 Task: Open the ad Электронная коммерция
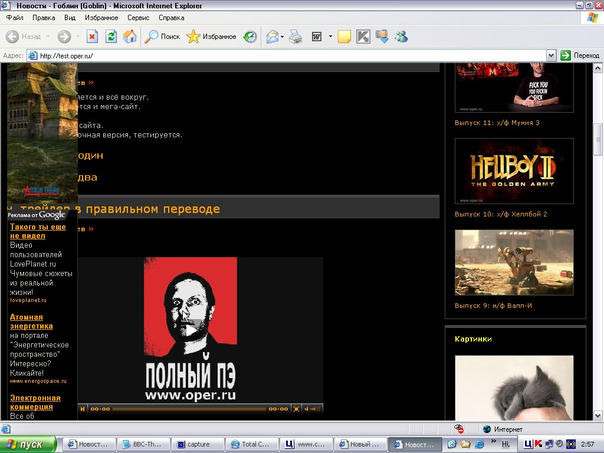pos(35,402)
